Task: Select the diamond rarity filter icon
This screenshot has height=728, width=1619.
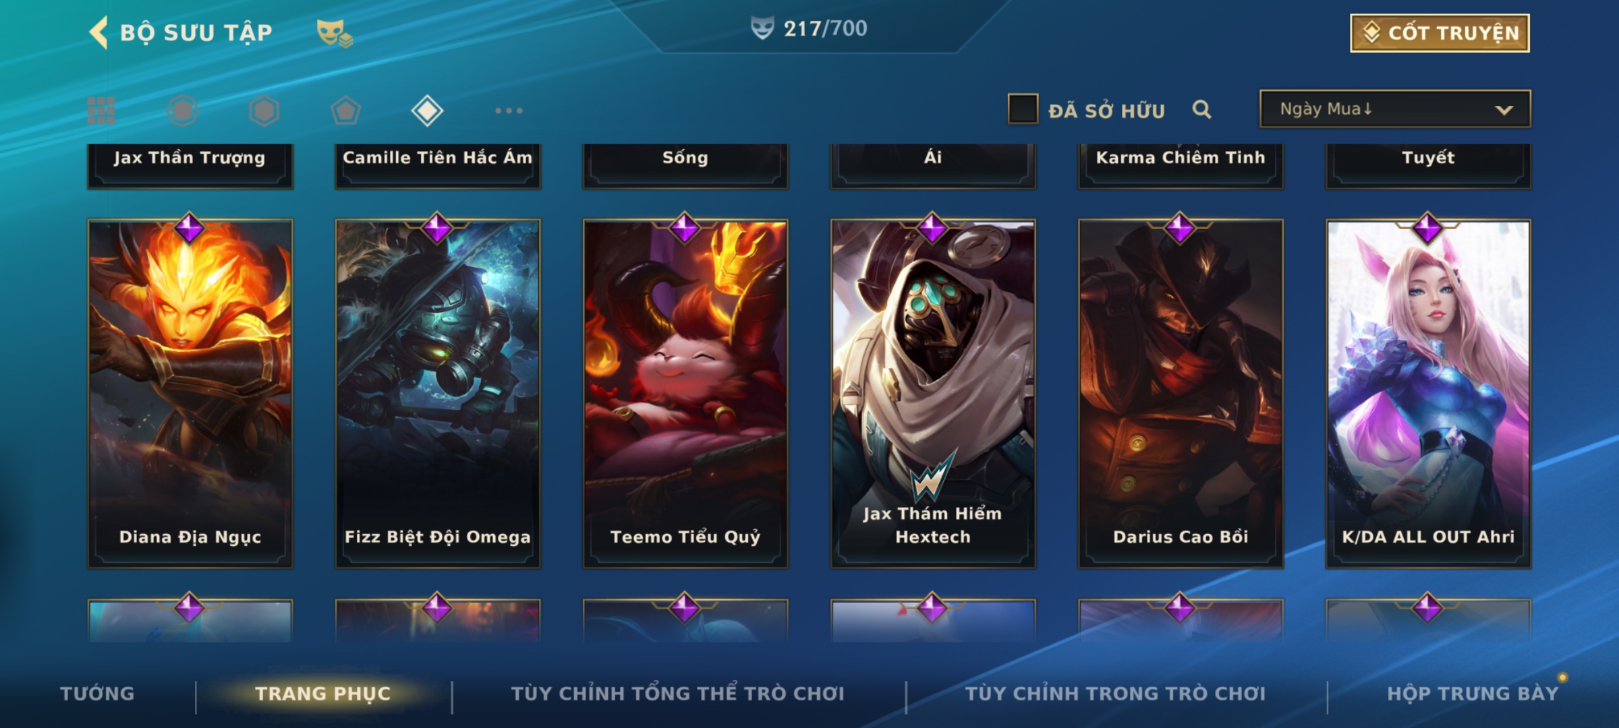Action: [x=427, y=111]
